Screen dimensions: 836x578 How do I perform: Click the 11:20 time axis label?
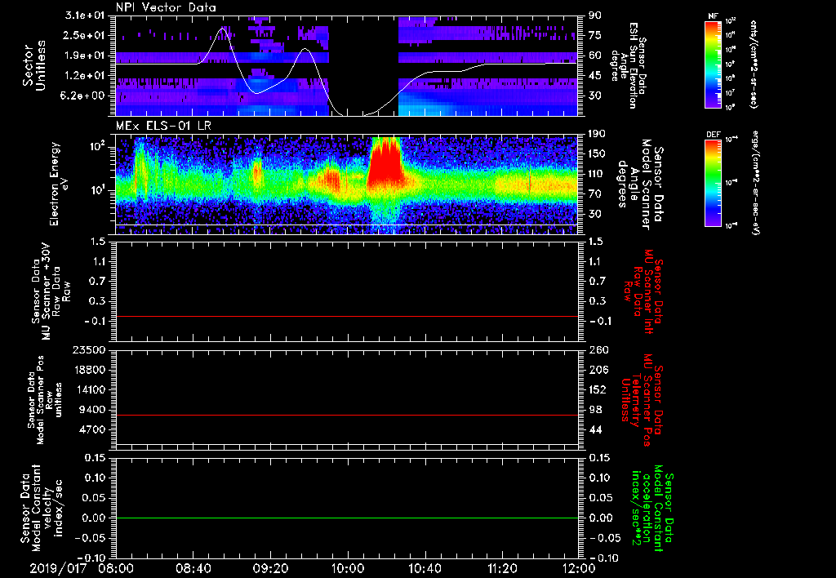pos(502,568)
